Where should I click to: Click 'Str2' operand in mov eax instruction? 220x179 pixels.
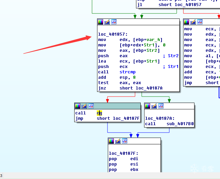[152, 50]
